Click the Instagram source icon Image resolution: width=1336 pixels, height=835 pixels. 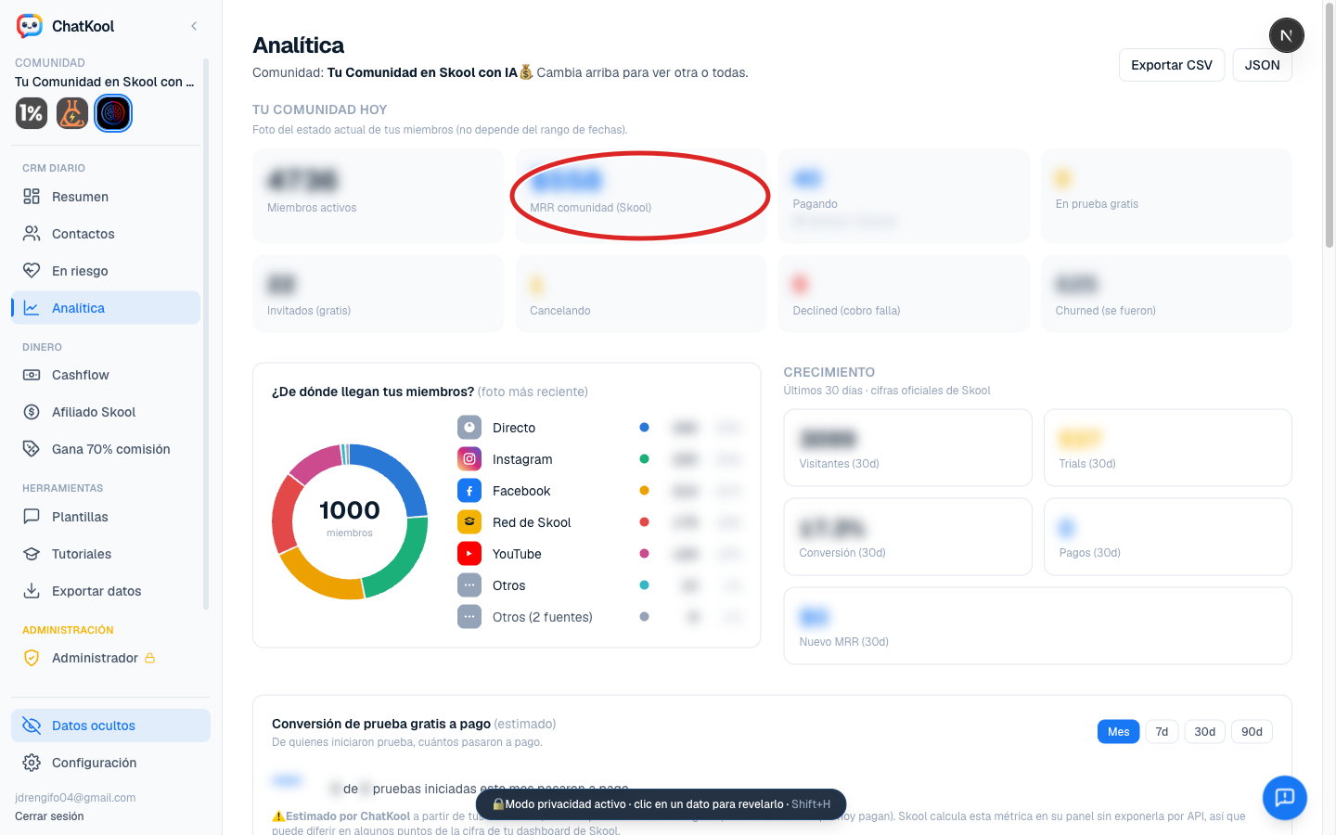tap(469, 459)
